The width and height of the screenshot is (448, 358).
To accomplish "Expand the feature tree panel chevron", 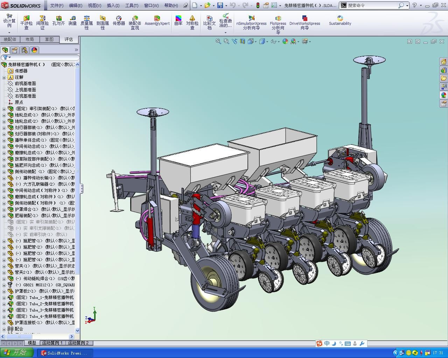I will click(76, 50).
